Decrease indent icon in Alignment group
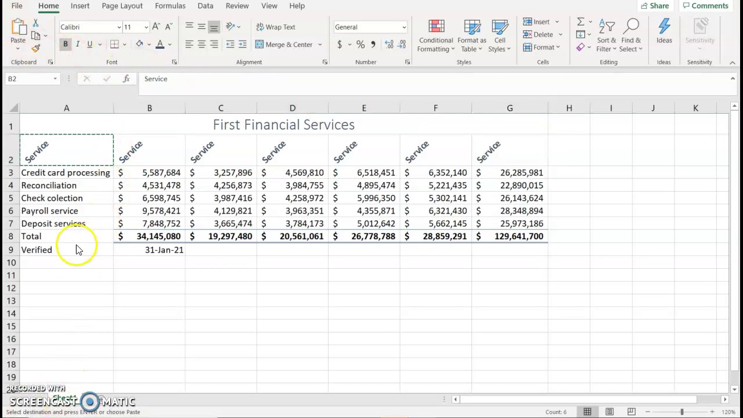 click(230, 44)
